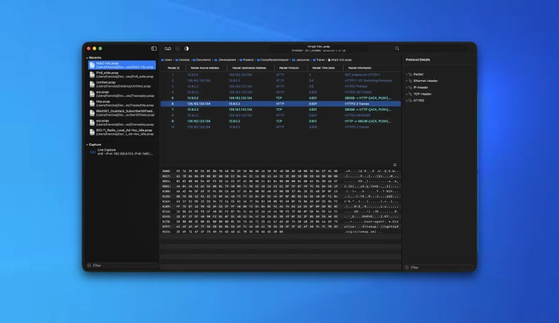Select packet 8 'HTTP/2 HEADERS'

pyautogui.click(x=281, y=115)
